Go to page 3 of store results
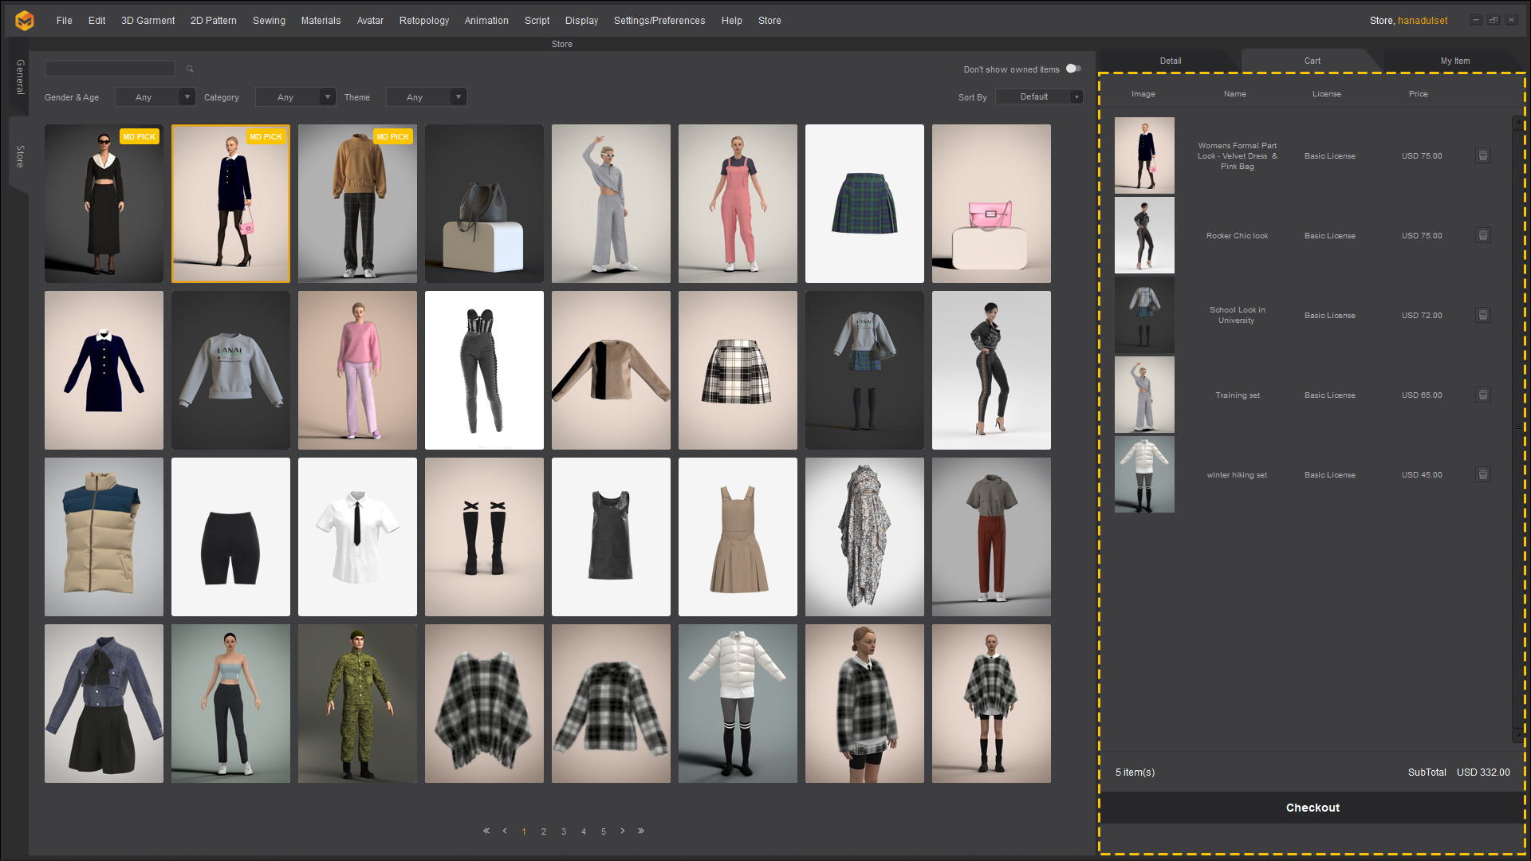The image size is (1531, 861). 564,832
